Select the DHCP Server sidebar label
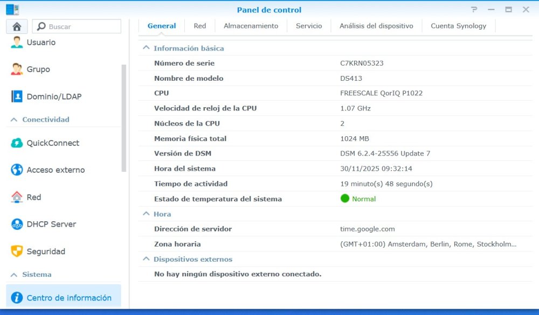 coord(51,224)
